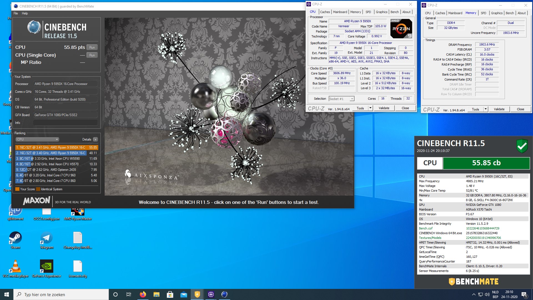533x300 pixels.
Task: Click the taskbar search box
Action: pos(61,294)
